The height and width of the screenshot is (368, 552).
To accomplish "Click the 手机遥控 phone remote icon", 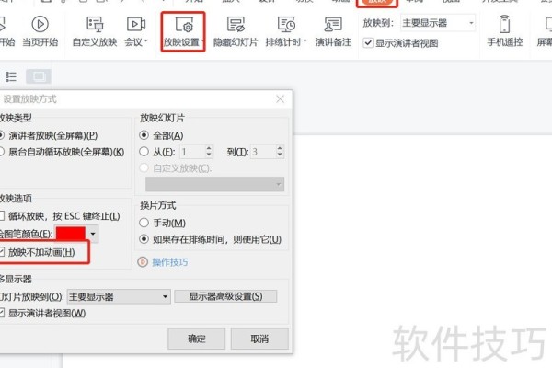I will point(504,24).
